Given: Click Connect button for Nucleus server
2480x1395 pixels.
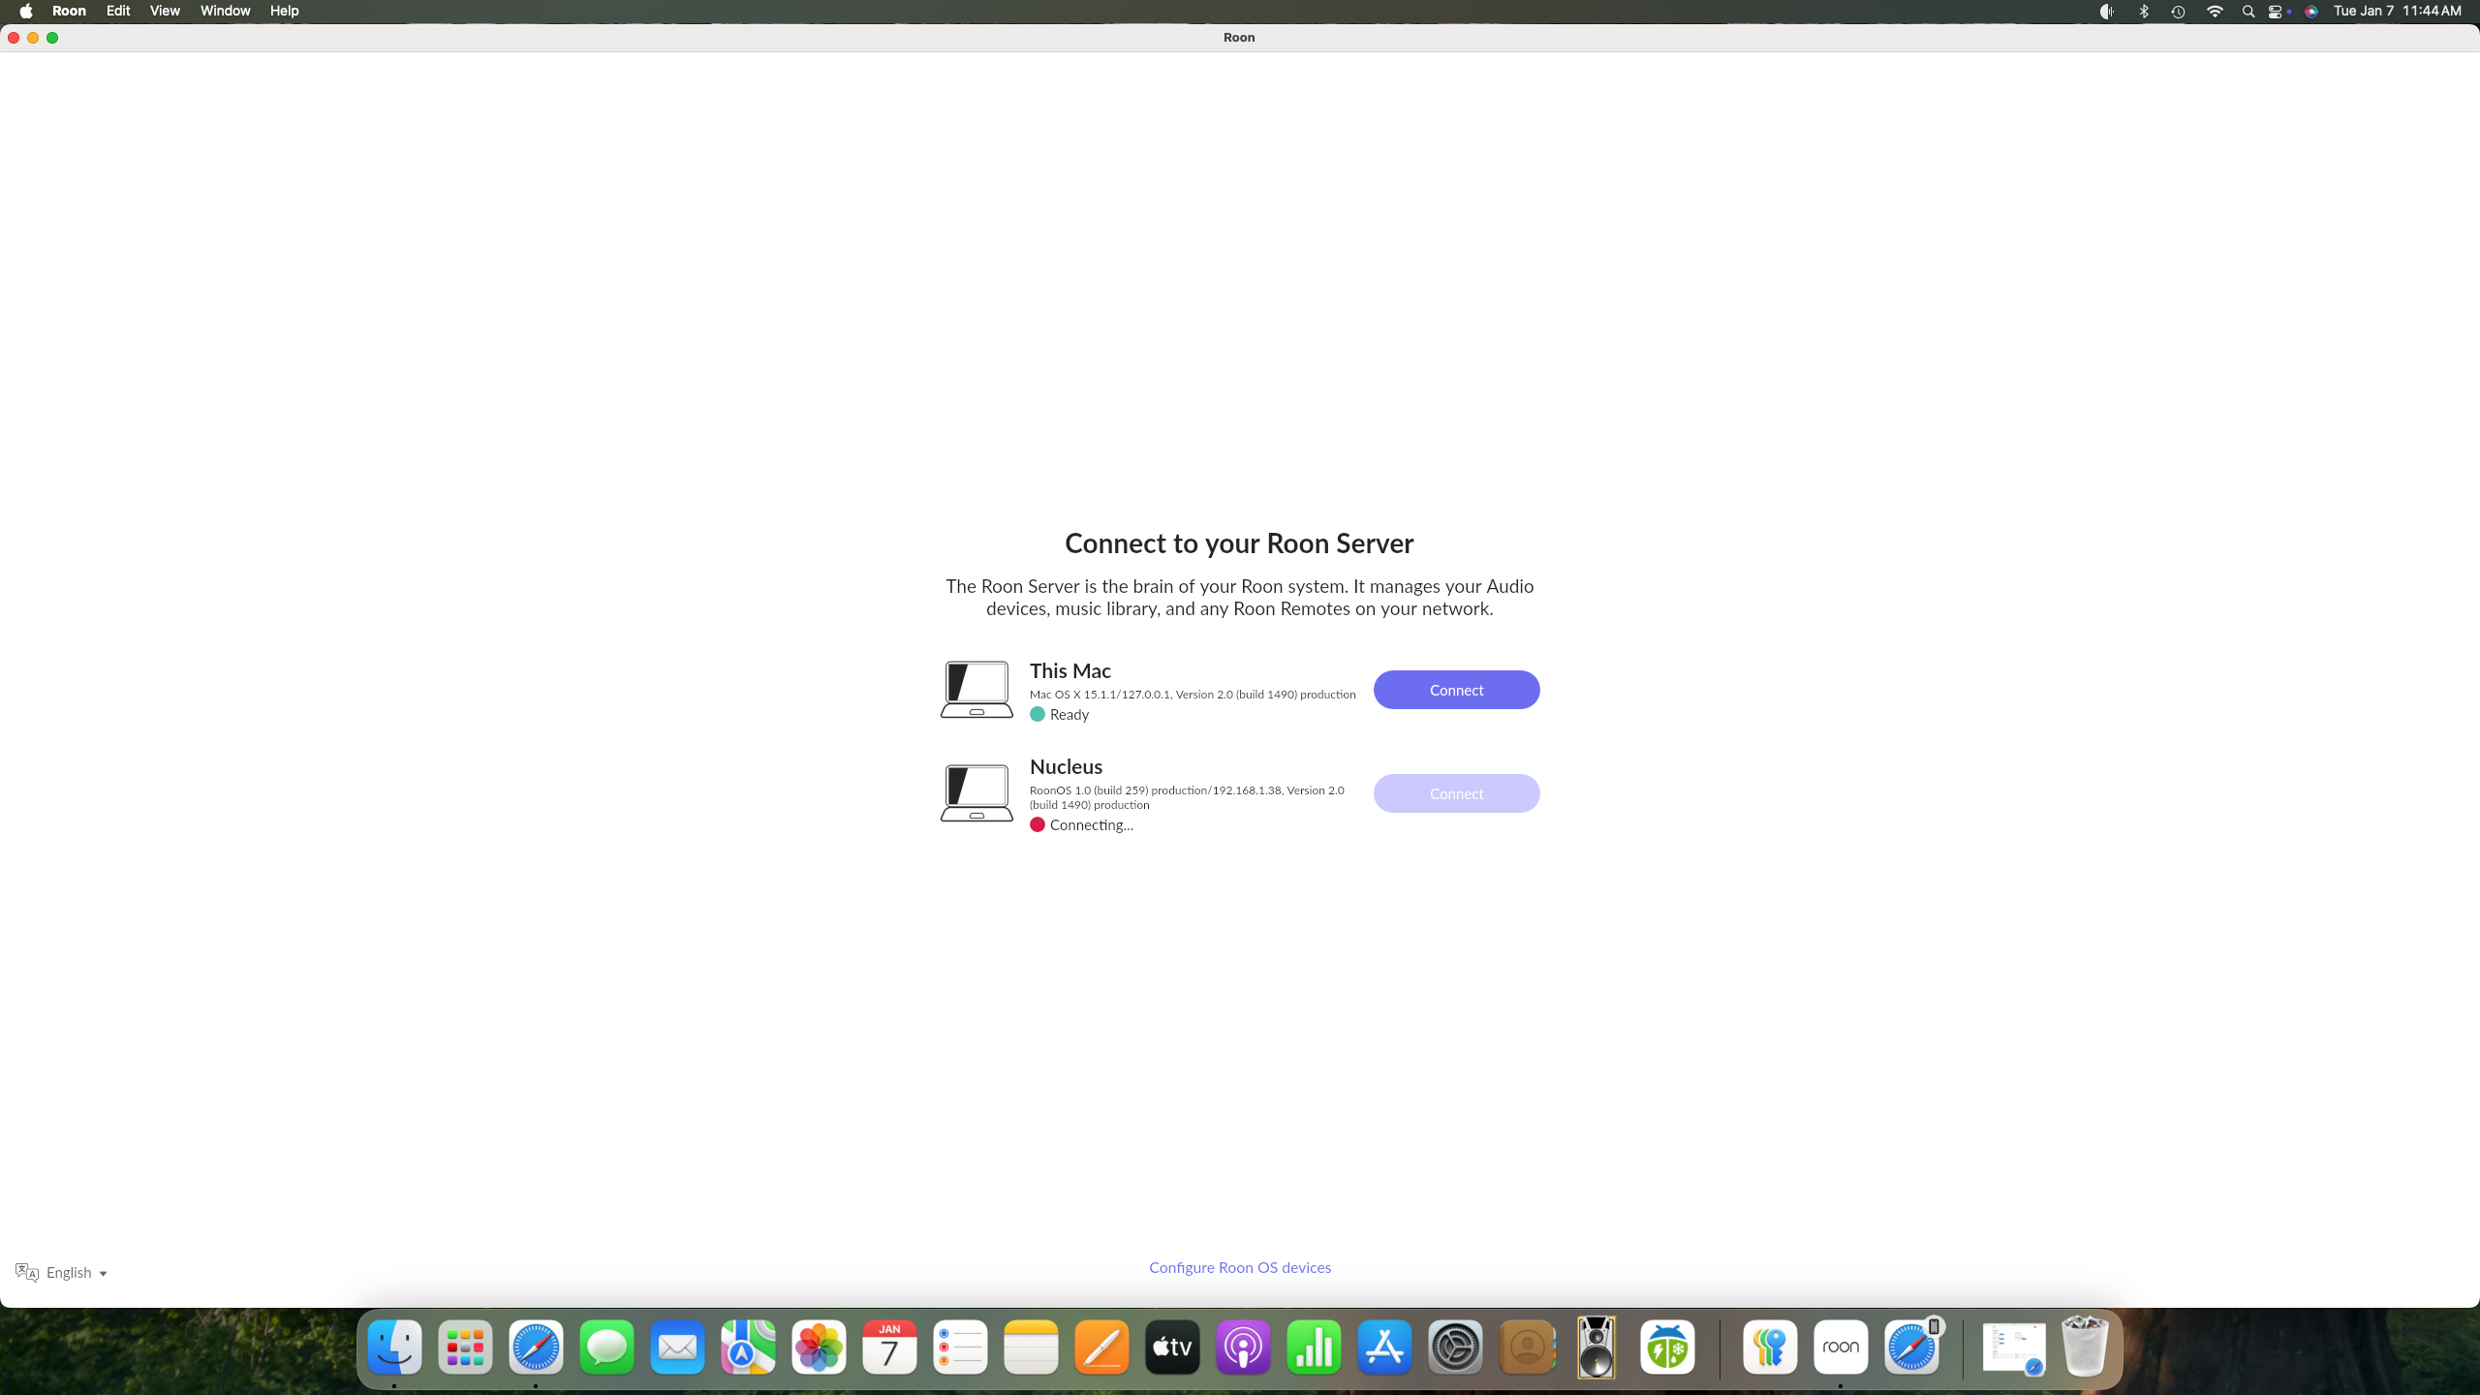Looking at the screenshot, I should [x=1456, y=793].
